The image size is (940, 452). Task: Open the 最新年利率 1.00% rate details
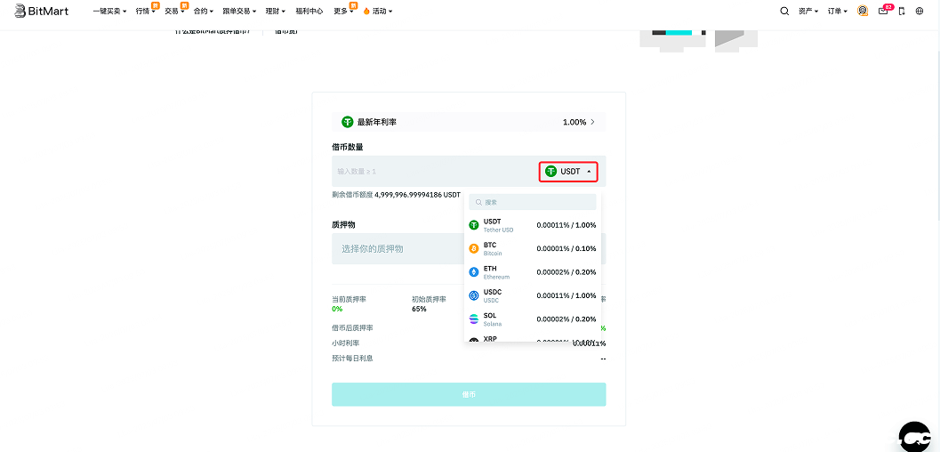(469, 122)
